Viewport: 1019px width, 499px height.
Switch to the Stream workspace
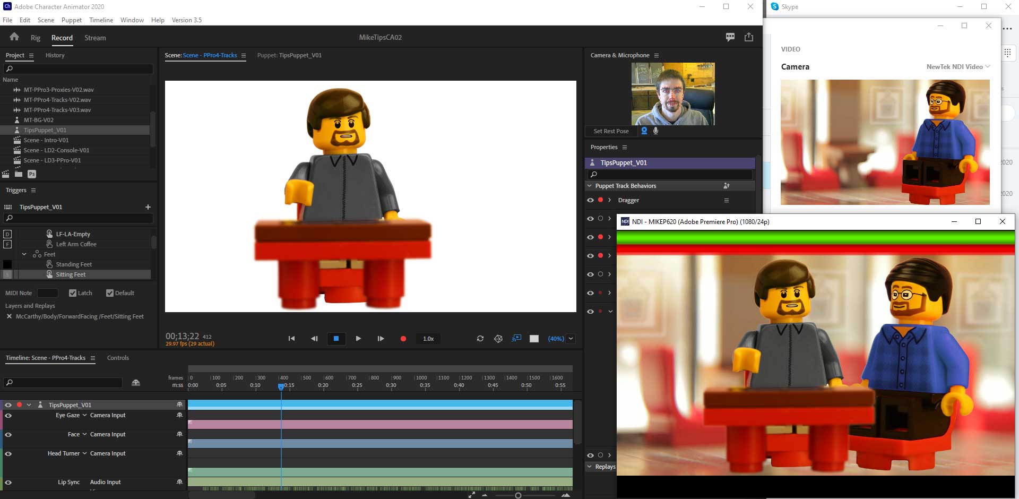95,38
